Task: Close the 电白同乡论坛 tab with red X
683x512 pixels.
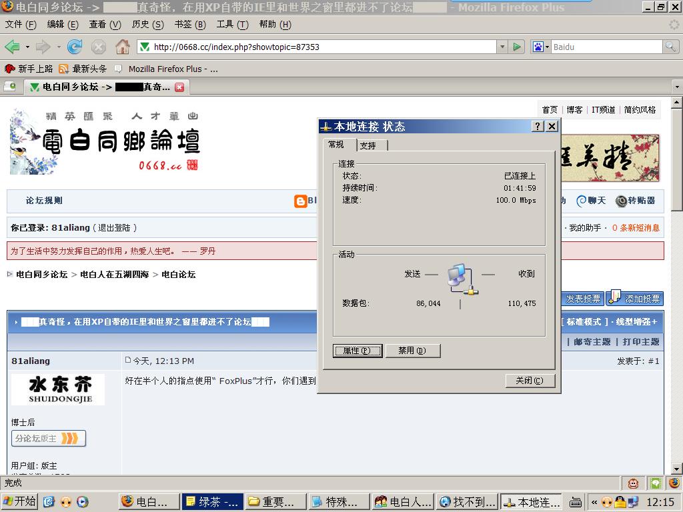Action: pos(179,87)
